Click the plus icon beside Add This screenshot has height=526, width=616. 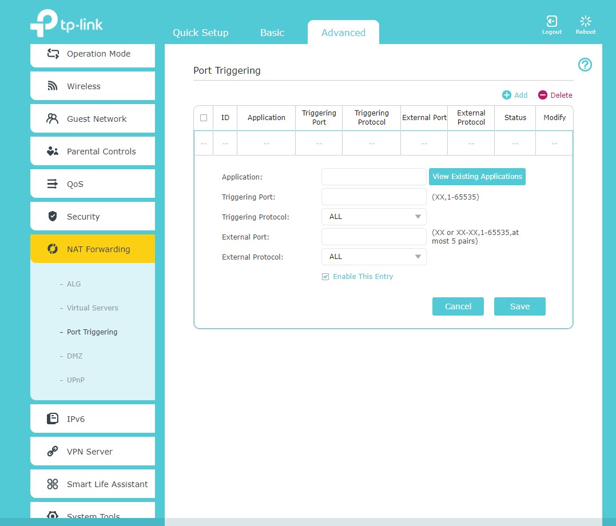[x=506, y=95]
